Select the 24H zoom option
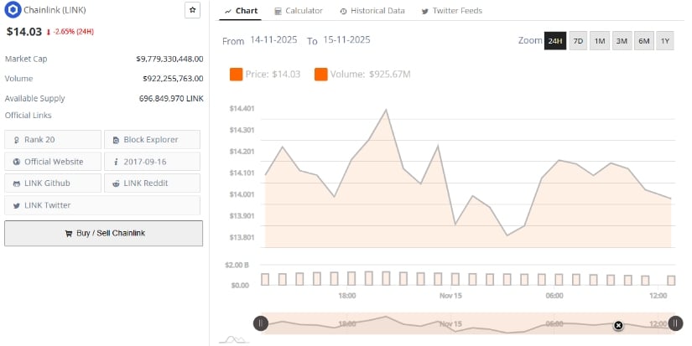The width and height of the screenshot is (692, 346). tap(555, 41)
